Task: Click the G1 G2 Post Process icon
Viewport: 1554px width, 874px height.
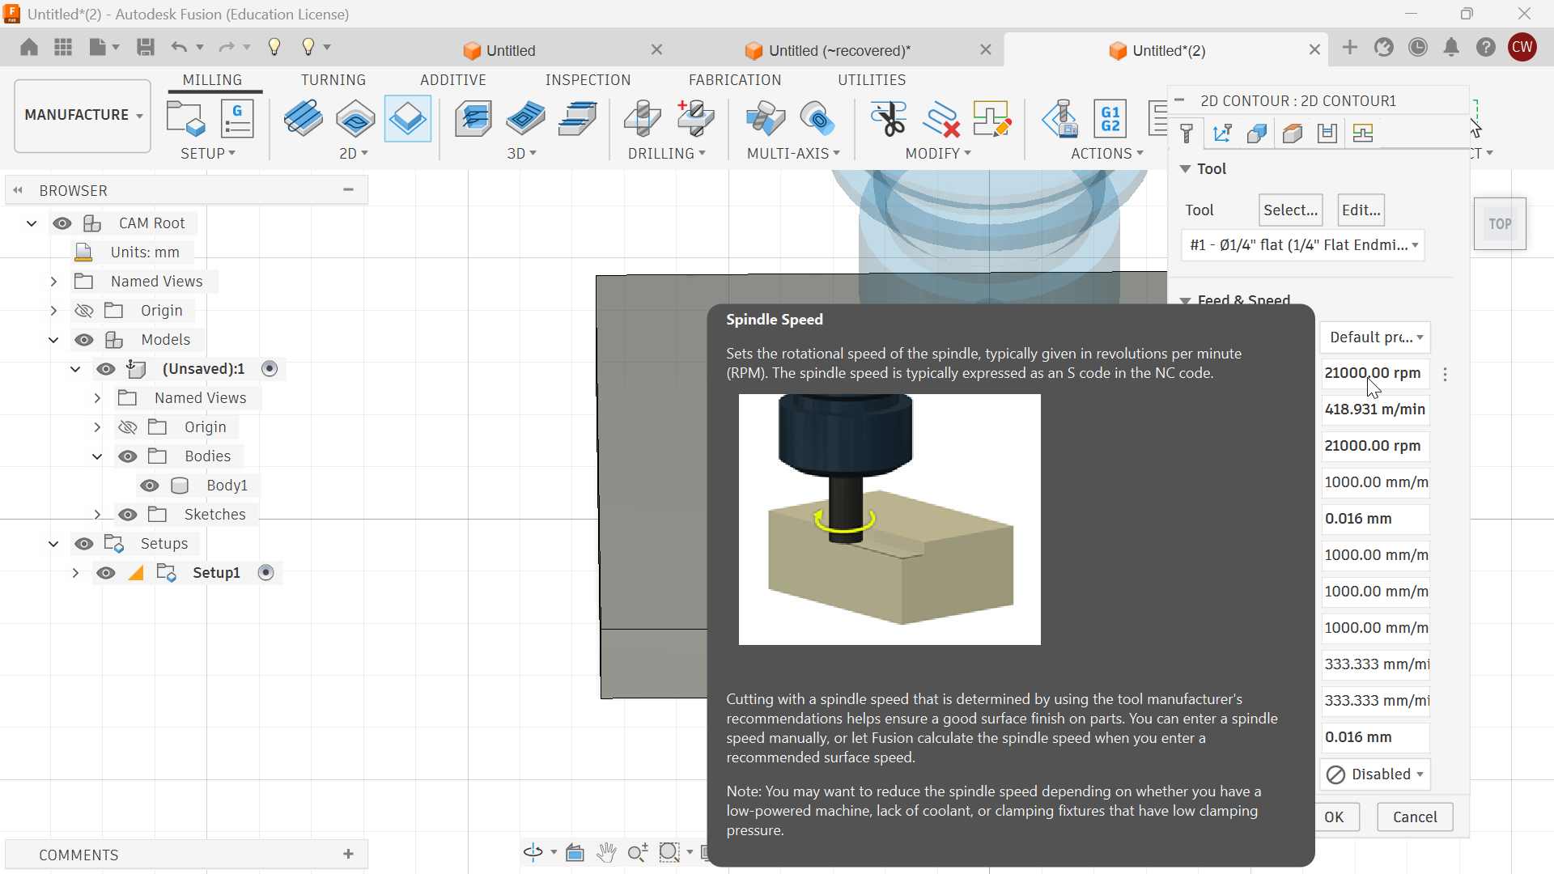Action: coord(1110,119)
